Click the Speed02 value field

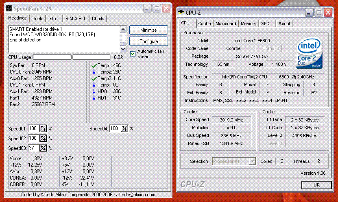[x=34, y=138]
